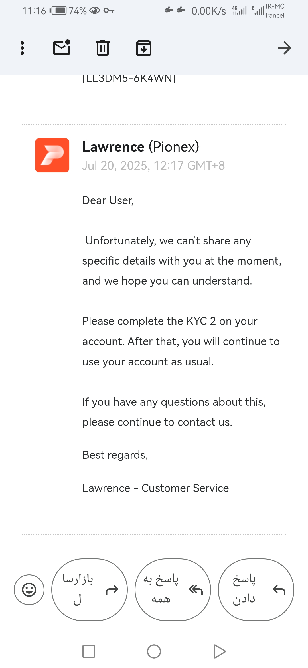Tap the eye comfort status icon

(95, 11)
